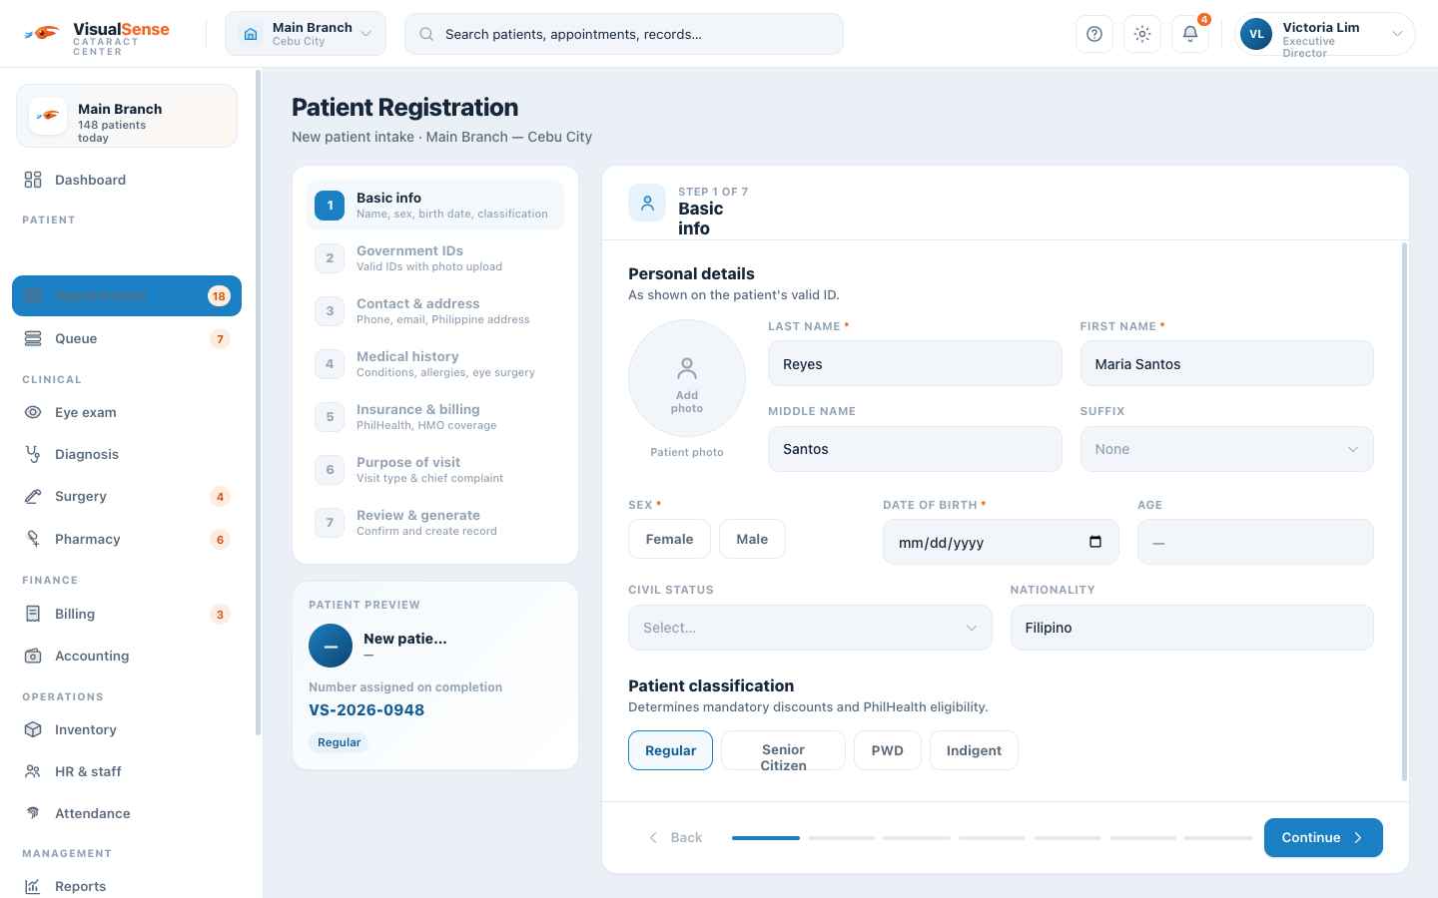This screenshot has height=898, width=1438.
Task: Open the notifications bell
Action: 1190,34
